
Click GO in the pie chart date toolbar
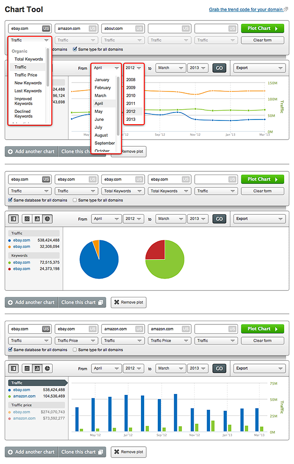pyautogui.click(x=219, y=219)
